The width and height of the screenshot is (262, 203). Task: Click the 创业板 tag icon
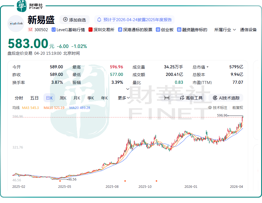click(158, 30)
